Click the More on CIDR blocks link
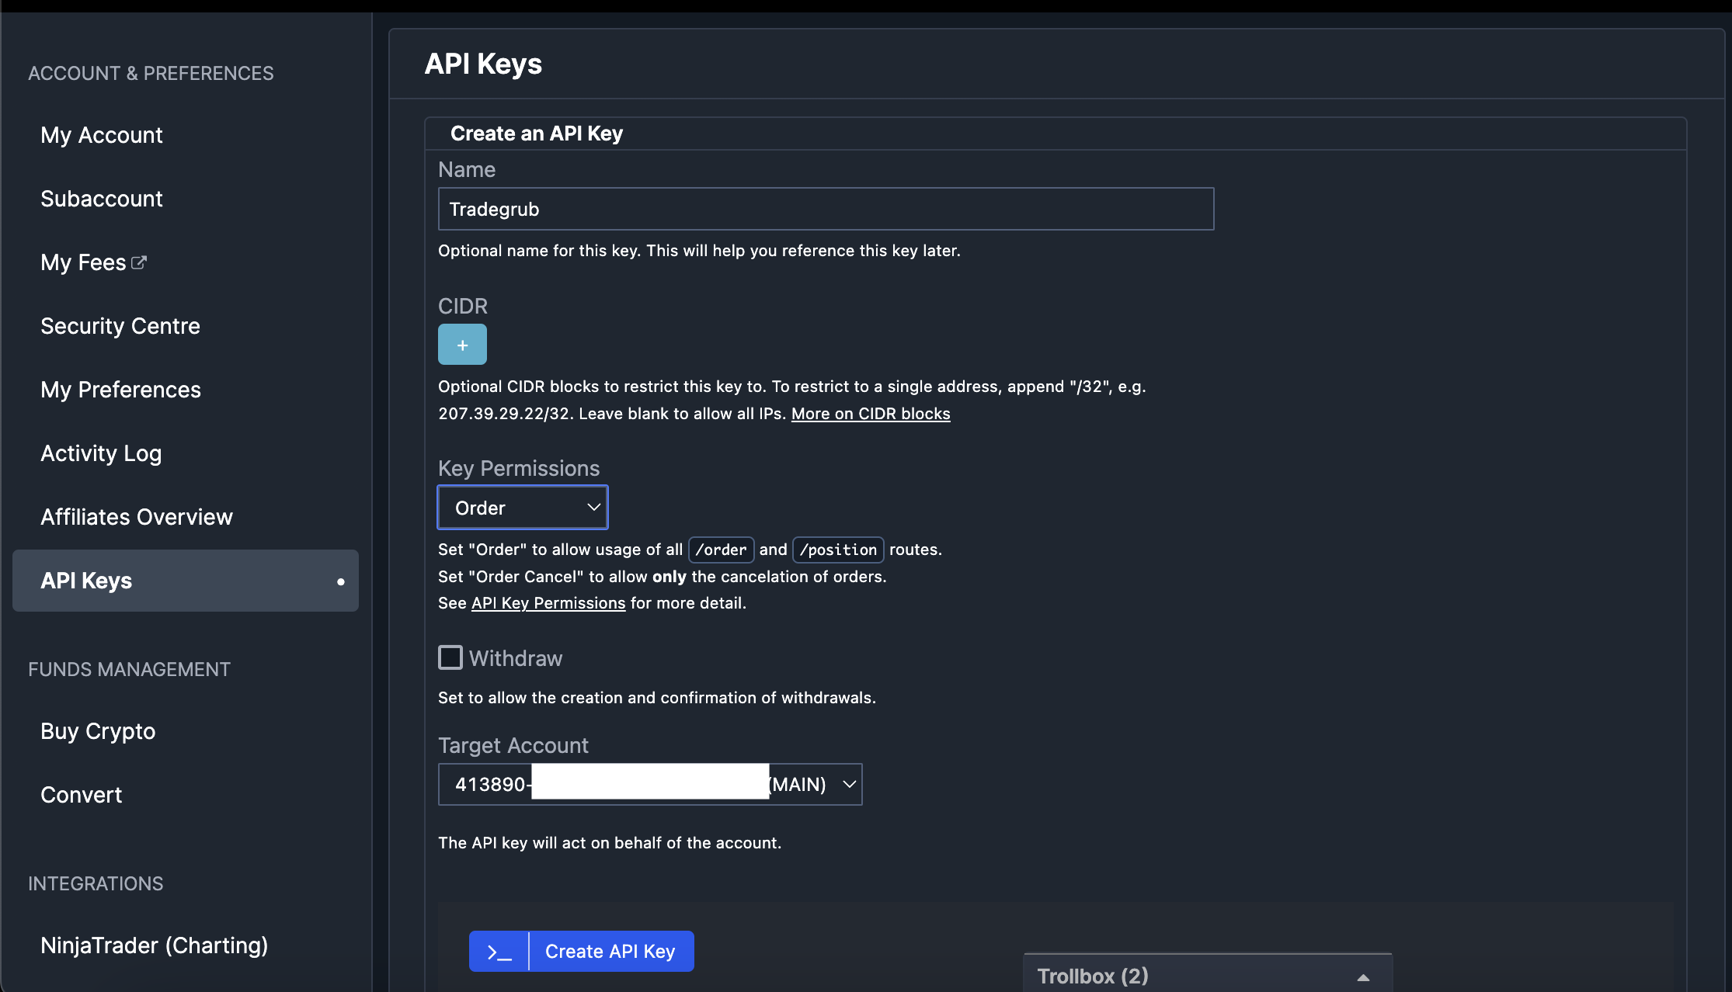Viewport: 1732px width, 992px height. [871, 413]
